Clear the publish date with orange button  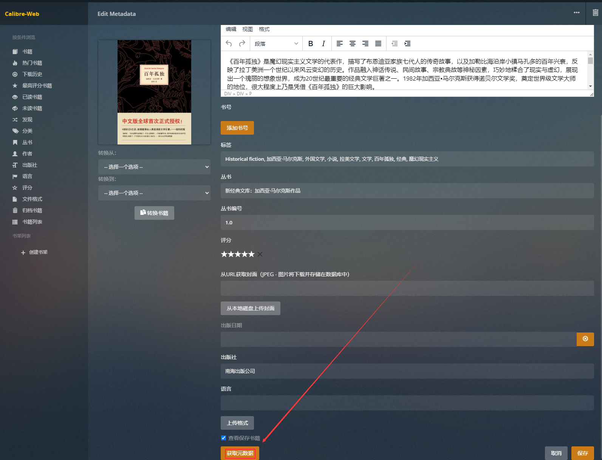coord(585,339)
